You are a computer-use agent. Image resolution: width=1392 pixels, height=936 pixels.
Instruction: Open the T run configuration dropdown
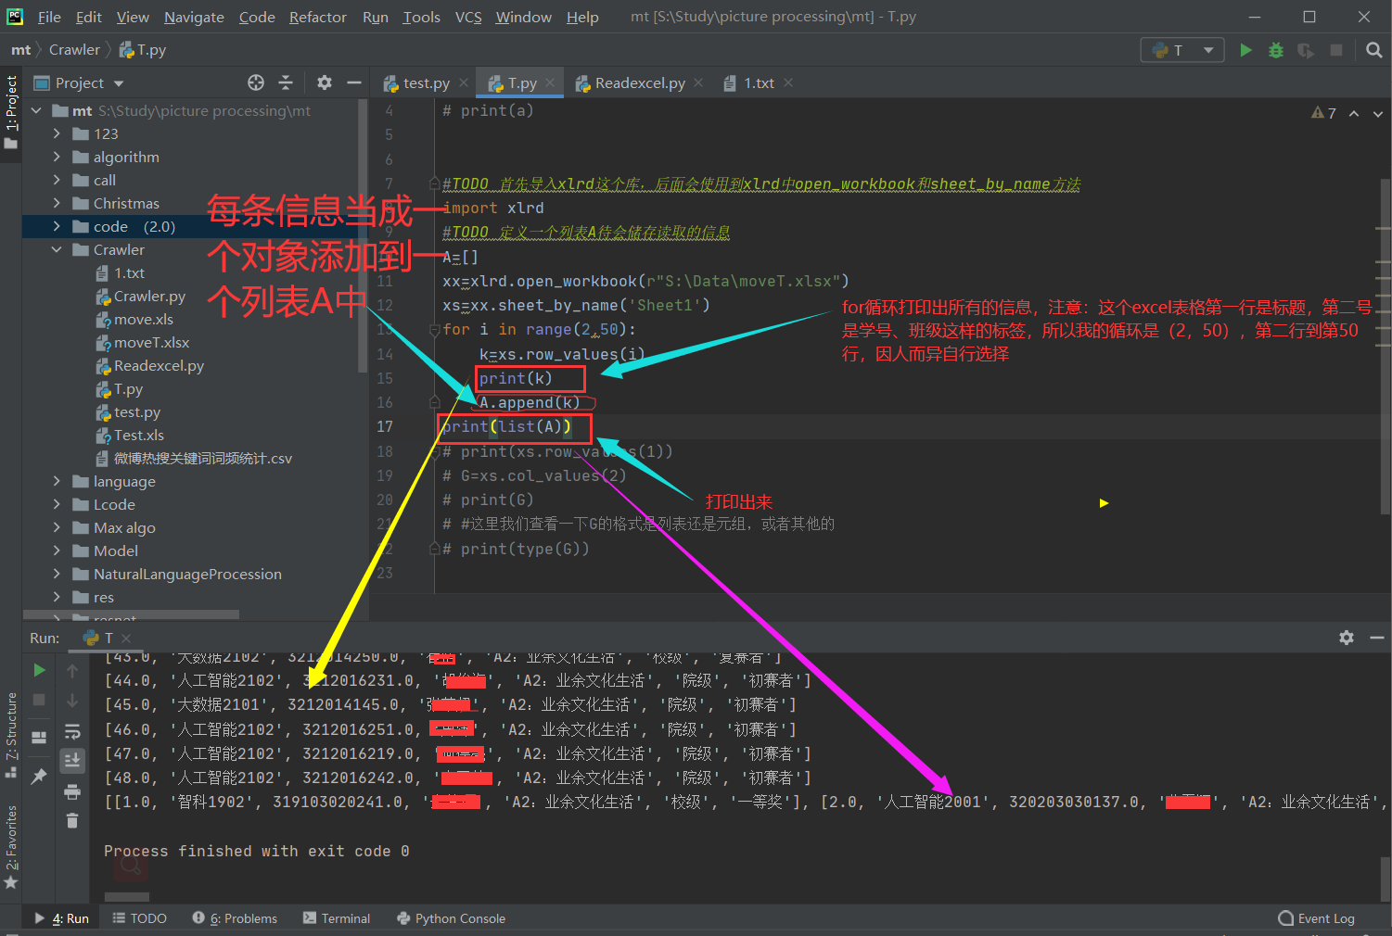pos(1182,50)
